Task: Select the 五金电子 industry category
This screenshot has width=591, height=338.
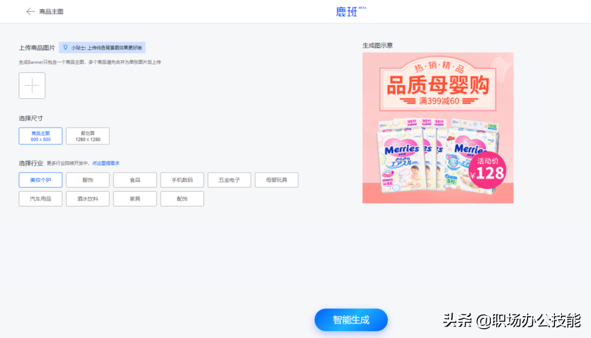Action: (x=229, y=179)
